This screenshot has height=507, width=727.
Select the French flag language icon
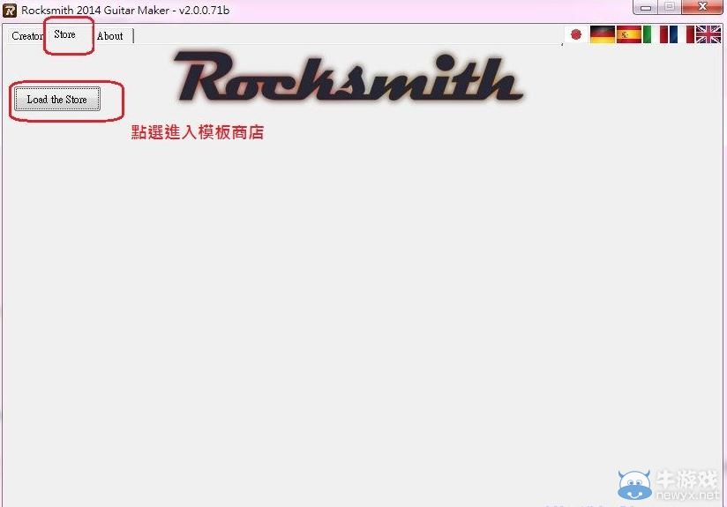point(682,34)
